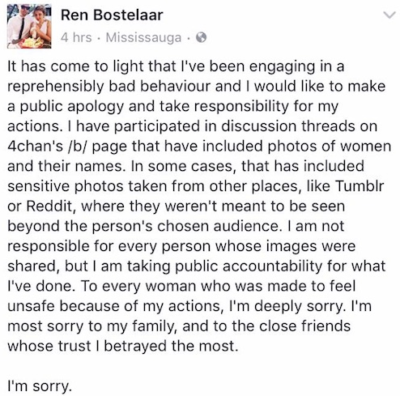
Task: Open the post via the 4 hrs timestamp
Action: point(76,37)
